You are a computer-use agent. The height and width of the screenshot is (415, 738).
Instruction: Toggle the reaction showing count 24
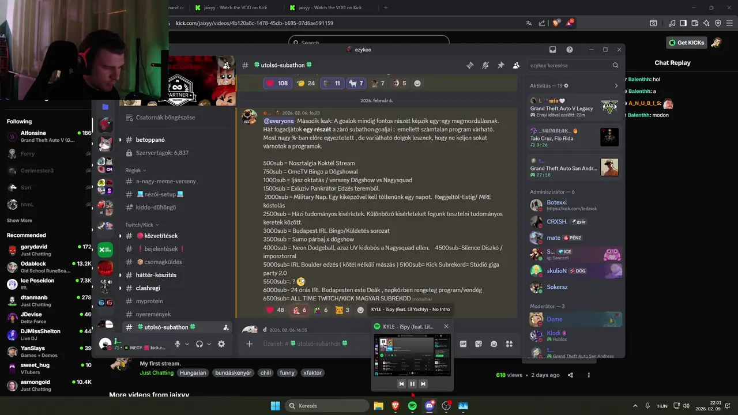(x=306, y=83)
